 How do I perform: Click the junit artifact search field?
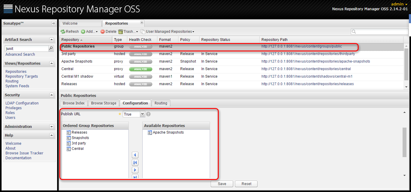pyautogui.click(x=27, y=48)
